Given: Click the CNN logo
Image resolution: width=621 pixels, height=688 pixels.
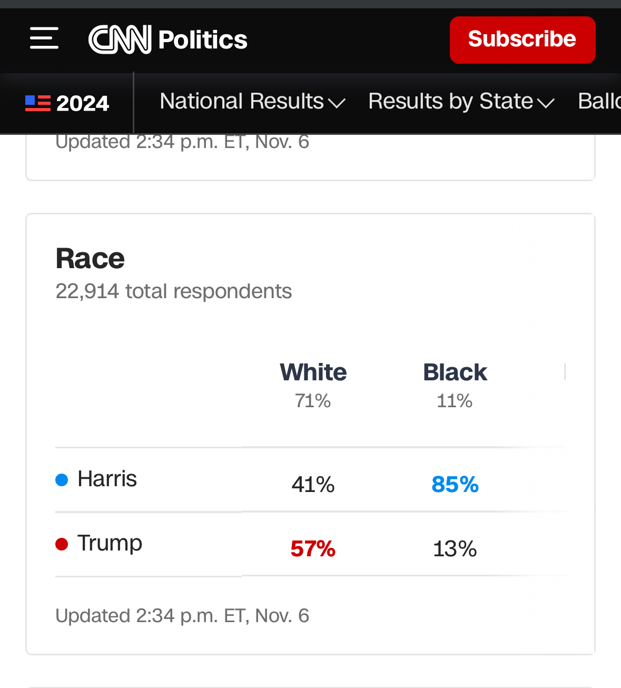Looking at the screenshot, I should 120,40.
